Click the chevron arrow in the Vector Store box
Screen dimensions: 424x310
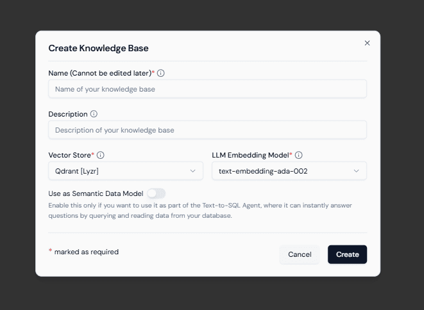[x=192, y=171]
